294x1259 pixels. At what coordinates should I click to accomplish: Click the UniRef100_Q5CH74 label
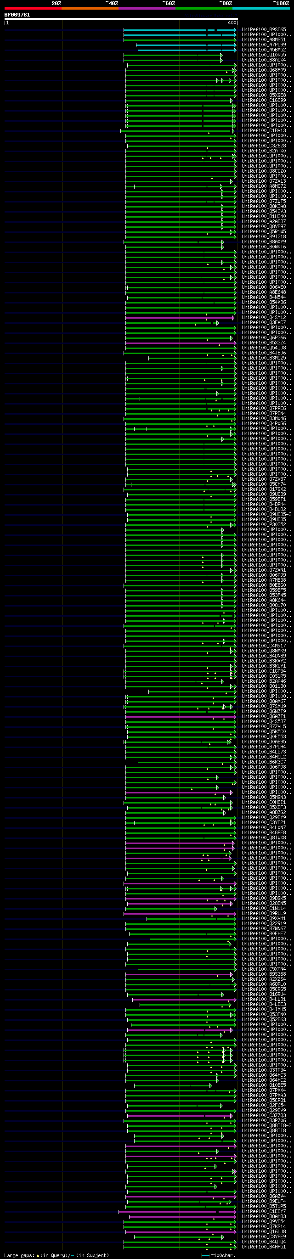[x=264, y=484]
